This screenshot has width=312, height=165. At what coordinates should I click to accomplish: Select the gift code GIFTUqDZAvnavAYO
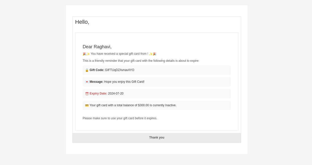pos(120,70)
